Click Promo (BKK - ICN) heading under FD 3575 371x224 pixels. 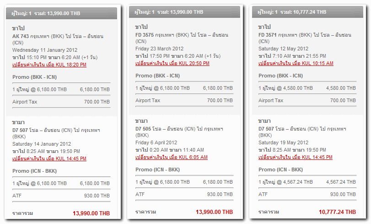click(x=157, y=76)
